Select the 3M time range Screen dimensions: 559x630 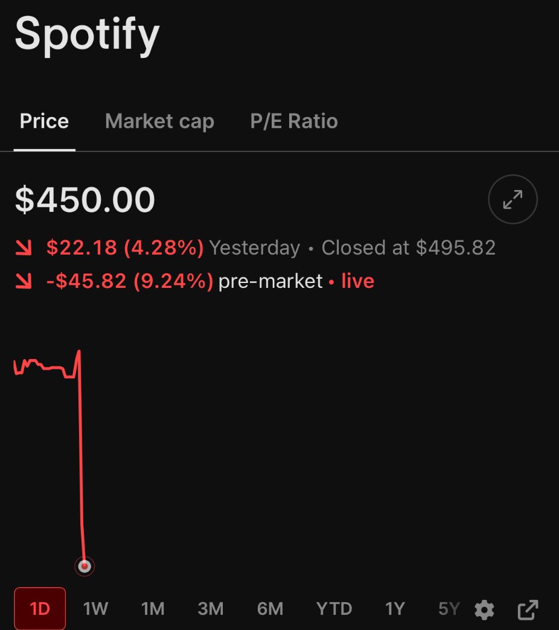tap(211, 609)
